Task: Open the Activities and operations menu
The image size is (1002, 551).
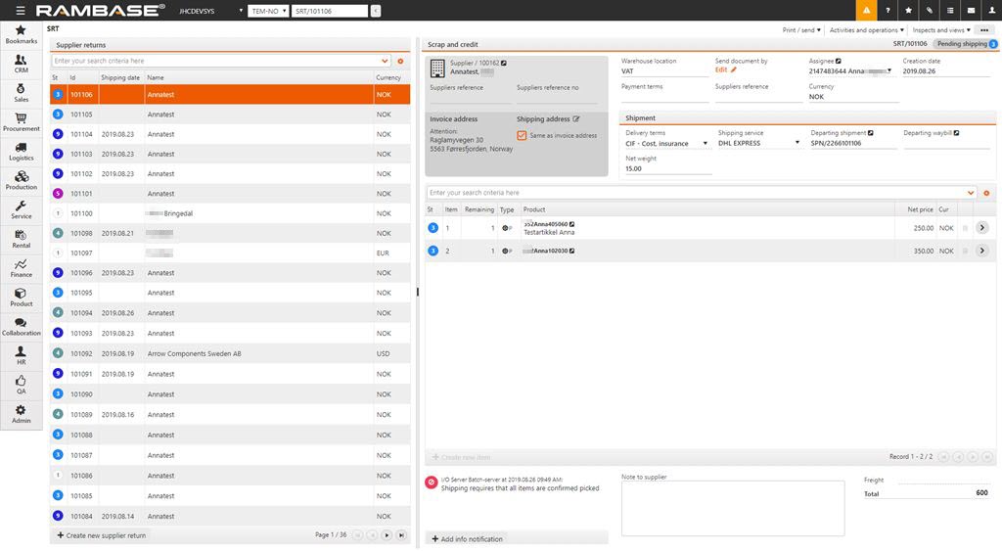Action: (865, 30)
